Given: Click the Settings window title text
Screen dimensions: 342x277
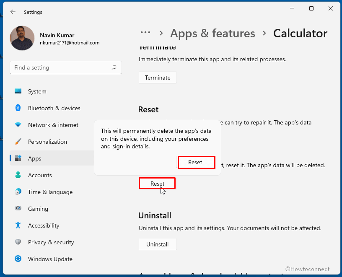Looking at the screenshot, I should 33,12.
